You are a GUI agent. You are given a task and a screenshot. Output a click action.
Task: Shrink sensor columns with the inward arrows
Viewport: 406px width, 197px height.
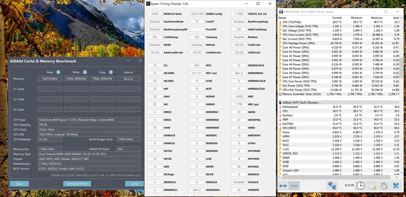click(294, 186)
